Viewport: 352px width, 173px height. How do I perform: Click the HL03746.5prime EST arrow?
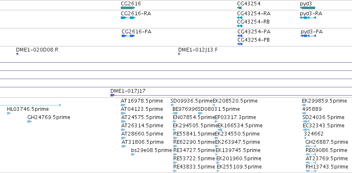coord(9,113)
